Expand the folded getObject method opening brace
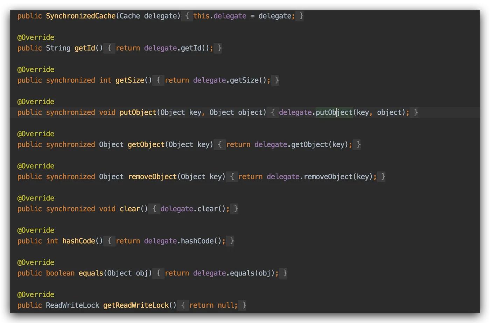The height and width of the screenshot is (323, 490). click(x=220, y=145)
